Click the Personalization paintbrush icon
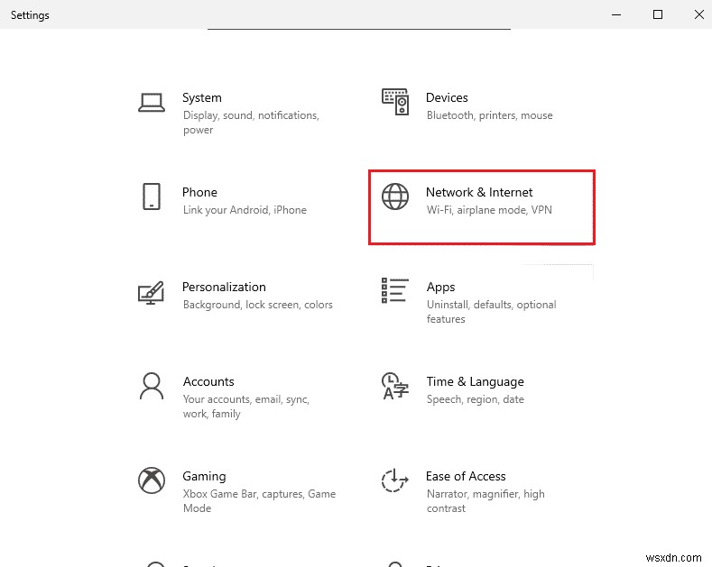712x567 pixels. click(151, 292)
